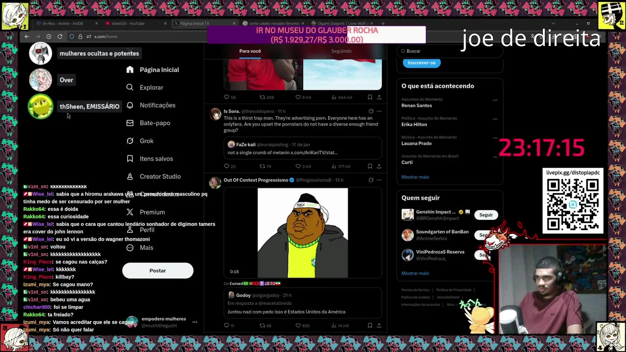This screenshot has height=352, width=626.
Task: Open browser history clock icon
Action: (48, 37)
